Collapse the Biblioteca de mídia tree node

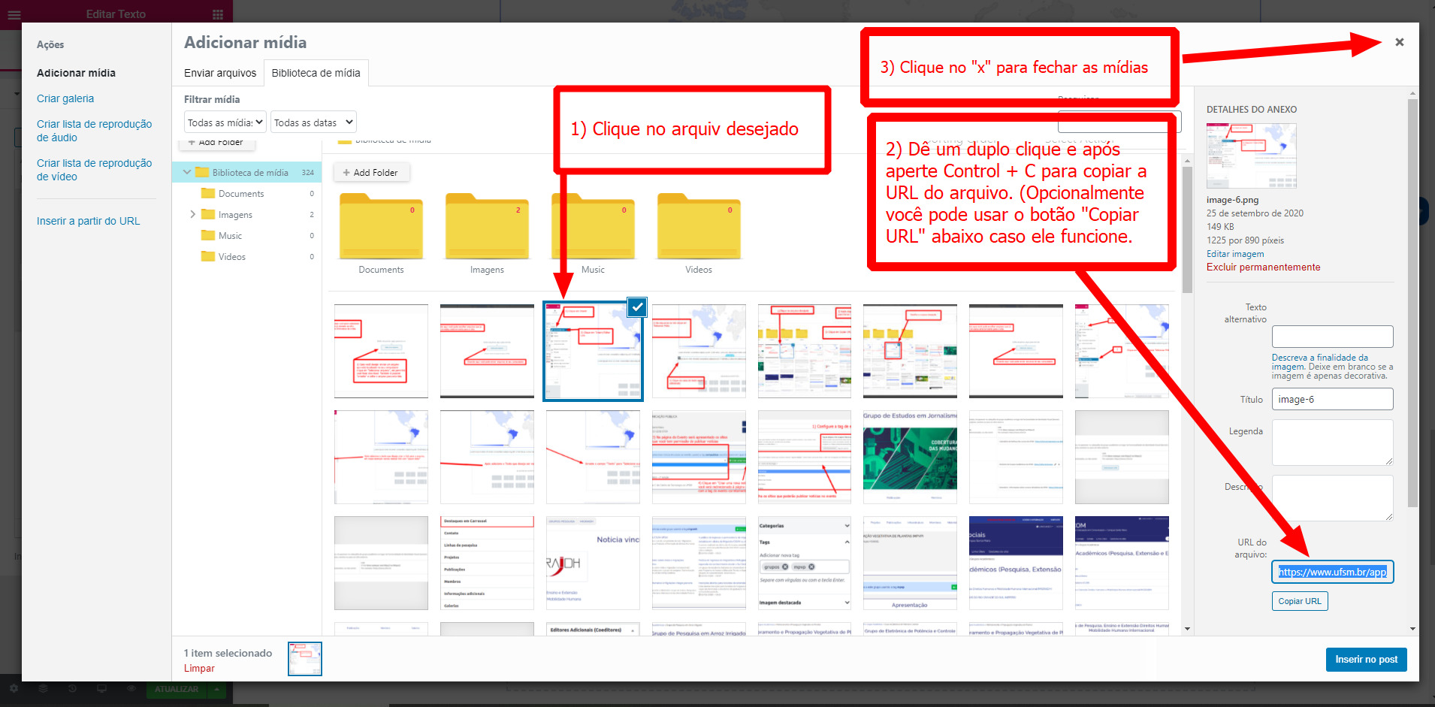click(x=187, y=173)
